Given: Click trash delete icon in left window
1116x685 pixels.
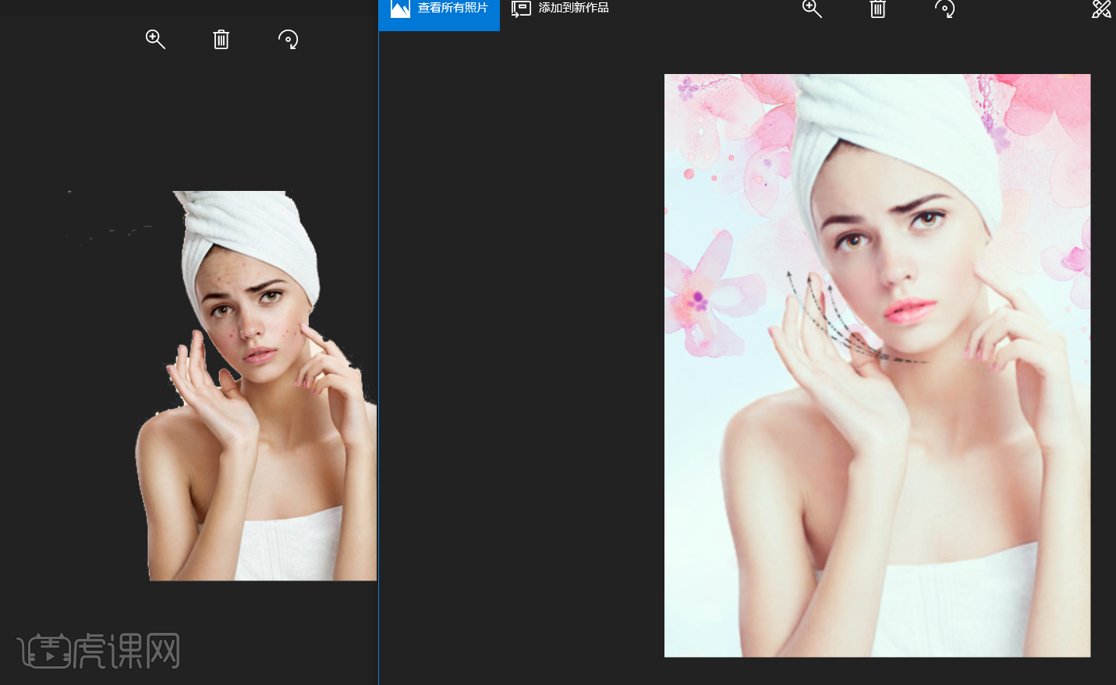Looking at the screenshot, I should (x=221, y=39).
